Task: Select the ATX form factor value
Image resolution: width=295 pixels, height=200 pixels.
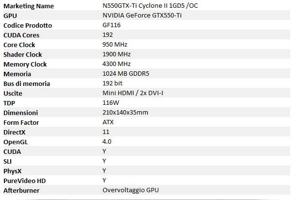Action: [x=108, y=122]
